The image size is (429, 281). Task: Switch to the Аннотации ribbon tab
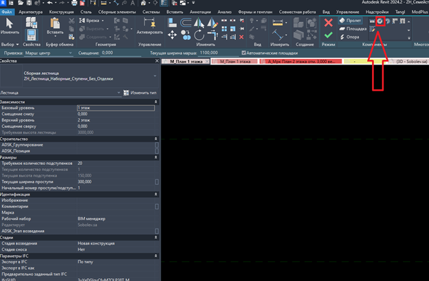click(200, 12)
